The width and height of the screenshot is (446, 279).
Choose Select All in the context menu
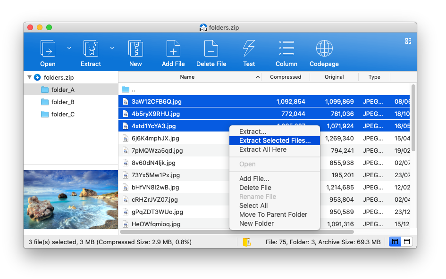(x=253, y=205)
